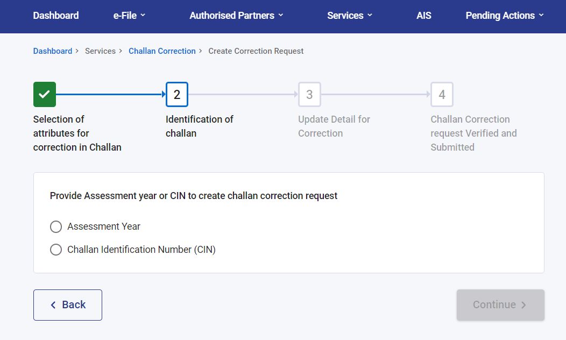Open the AIS menu item

coord(424,16)
